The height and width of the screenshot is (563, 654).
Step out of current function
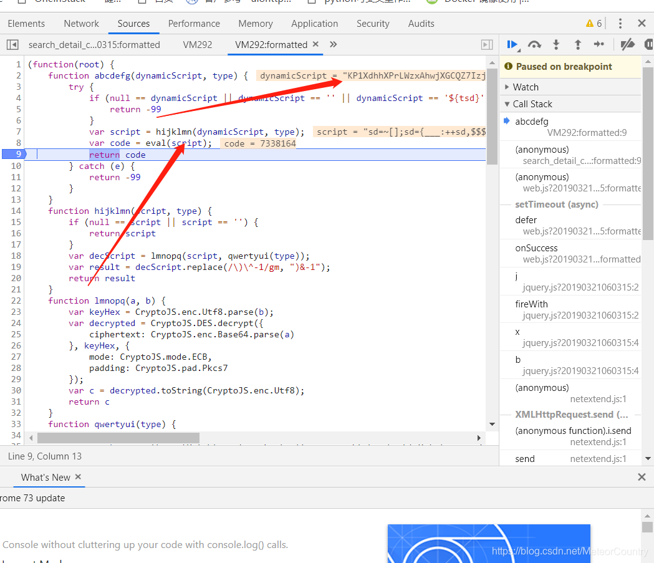(x=578, y=45)
